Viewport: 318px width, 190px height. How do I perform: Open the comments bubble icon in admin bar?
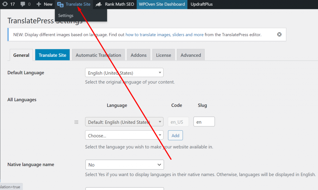[x=23, y=4]
